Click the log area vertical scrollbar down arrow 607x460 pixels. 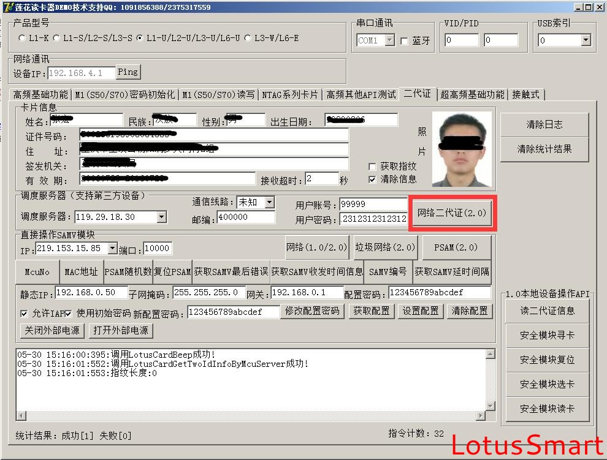[489, 405]
